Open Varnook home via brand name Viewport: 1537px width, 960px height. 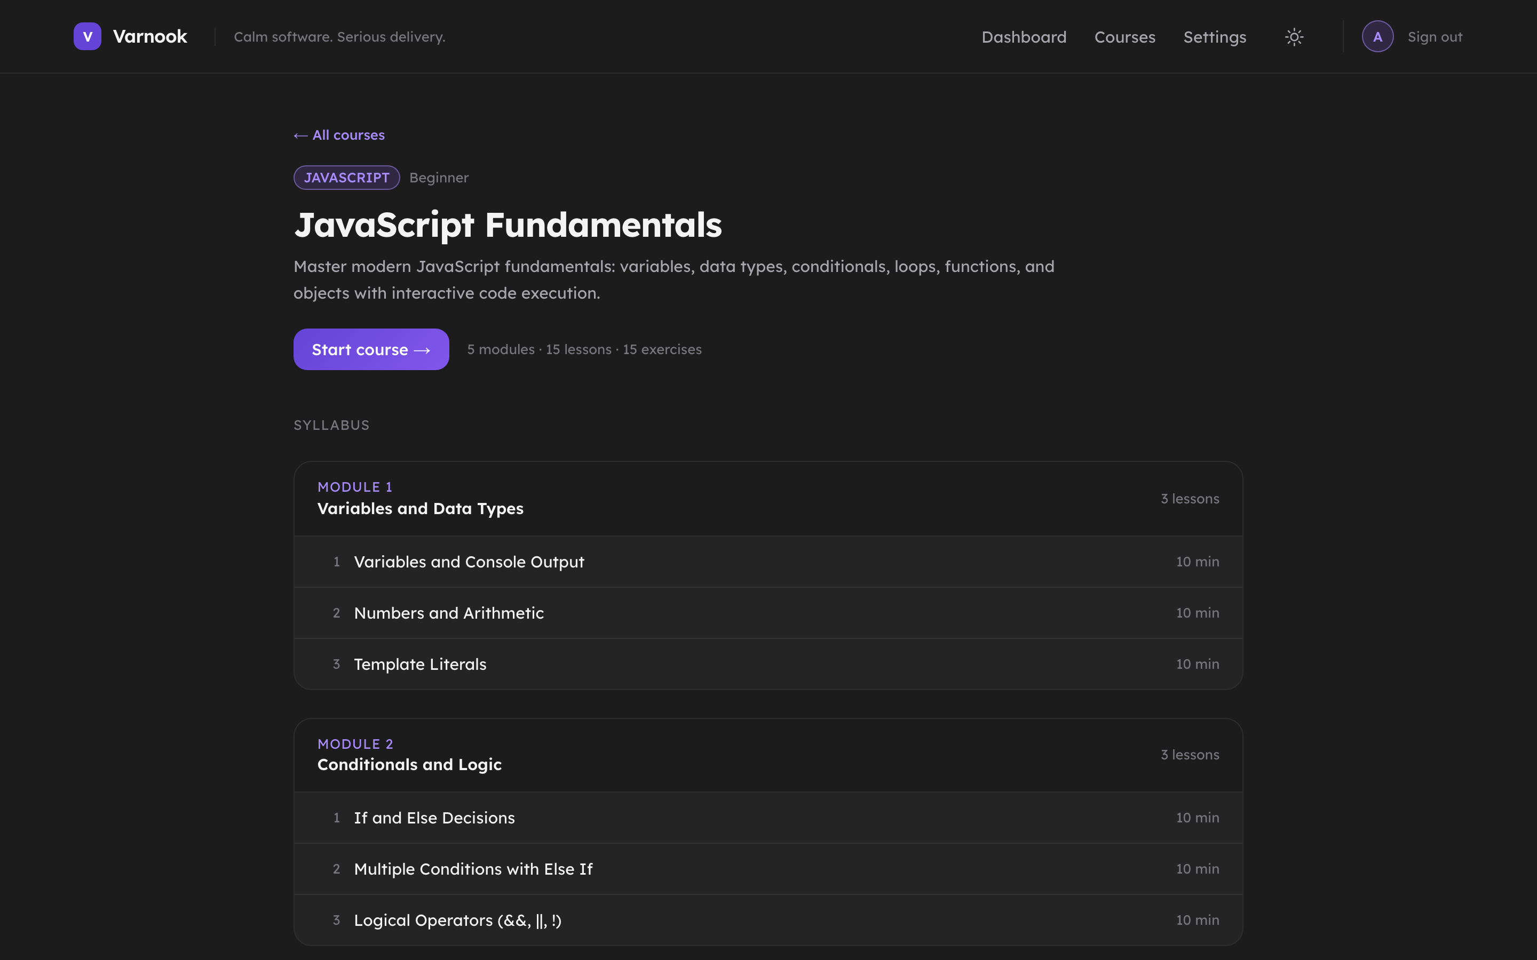[150, 36]
